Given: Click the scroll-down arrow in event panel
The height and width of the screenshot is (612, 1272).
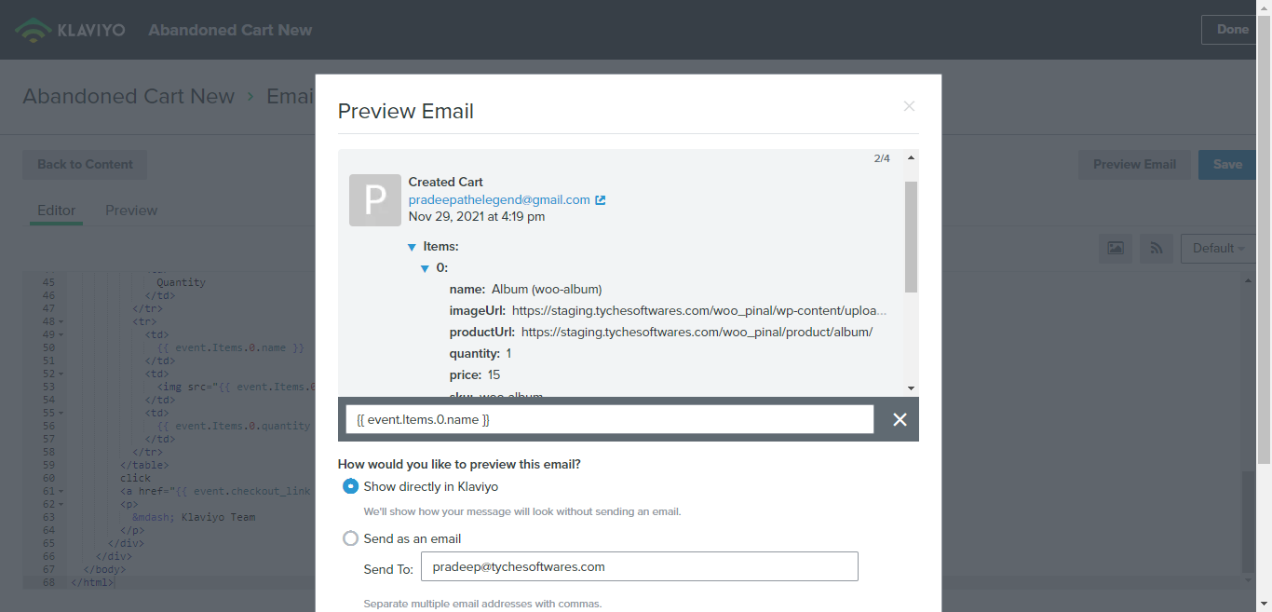Looking at the screenshot, I should 911,388.
